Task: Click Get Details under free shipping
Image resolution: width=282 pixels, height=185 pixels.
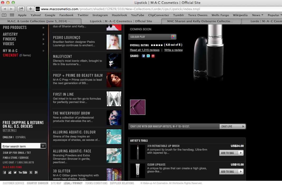Action: (x=9, y=130)
